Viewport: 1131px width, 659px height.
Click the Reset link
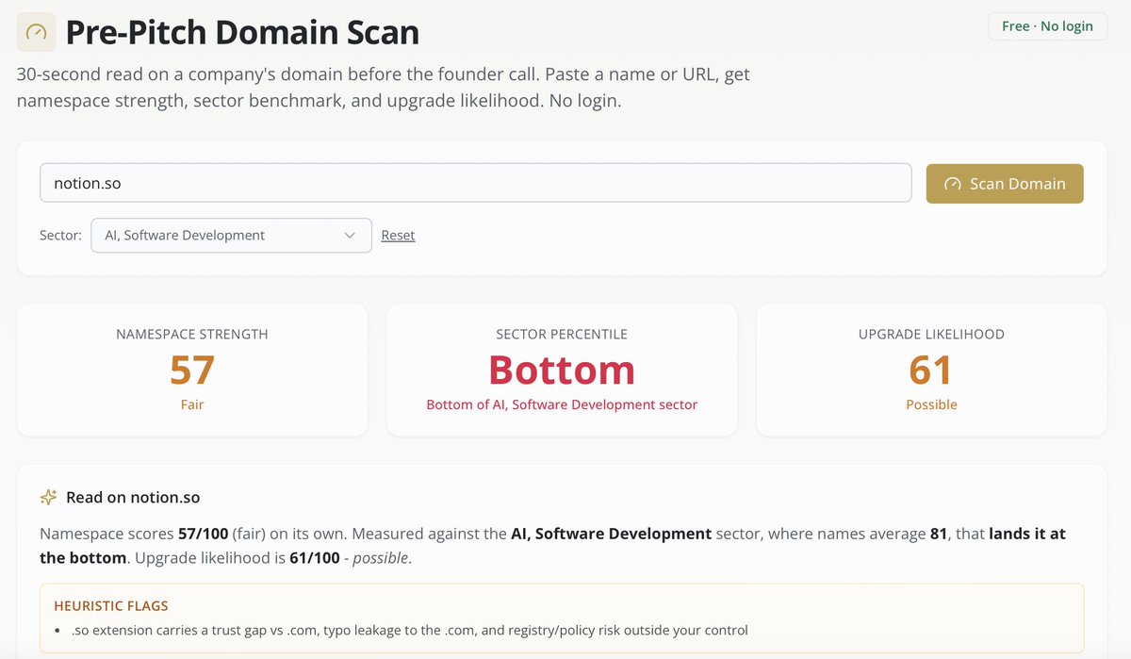click(398, 235)
